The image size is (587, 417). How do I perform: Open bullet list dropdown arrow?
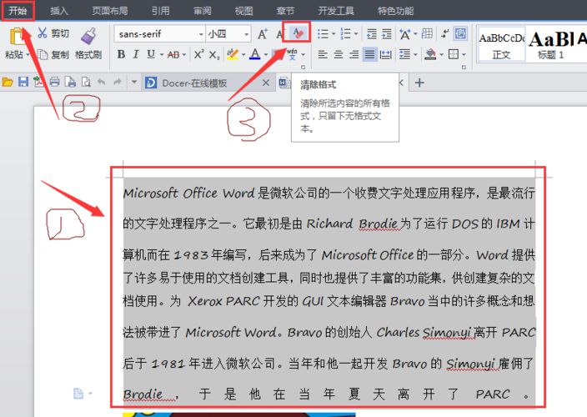coord(334,34)
